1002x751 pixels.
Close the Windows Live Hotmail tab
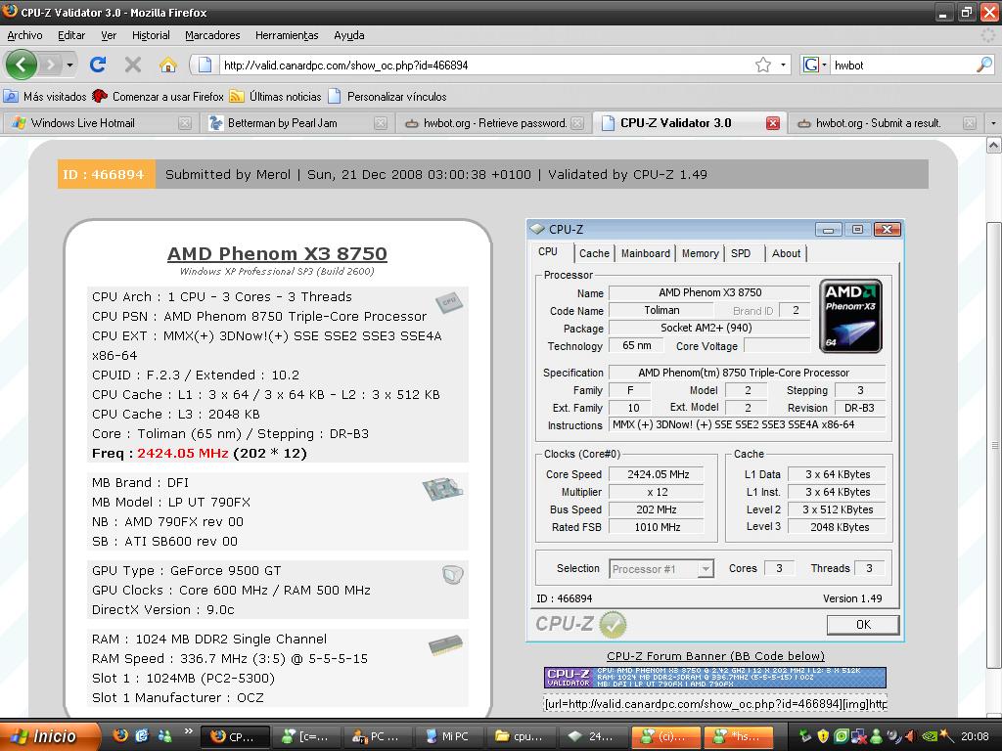[x=185, y=123]
